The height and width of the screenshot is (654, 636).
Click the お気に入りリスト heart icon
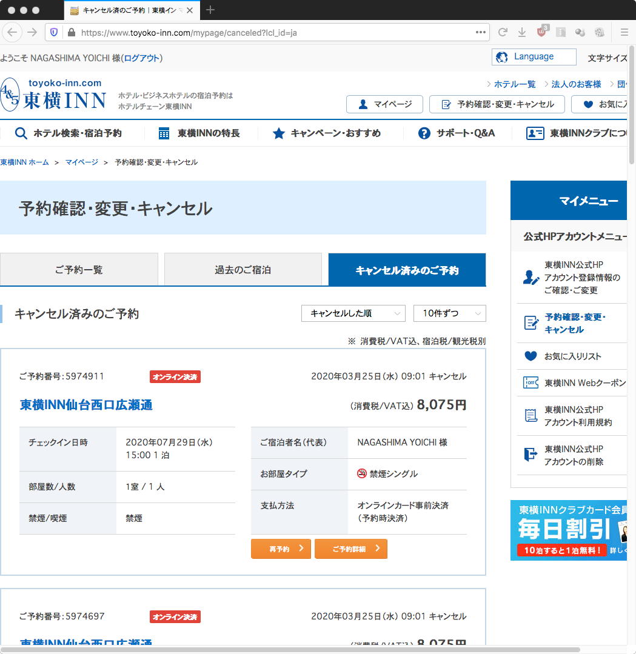pyautogui.click(x=531, y=356)
